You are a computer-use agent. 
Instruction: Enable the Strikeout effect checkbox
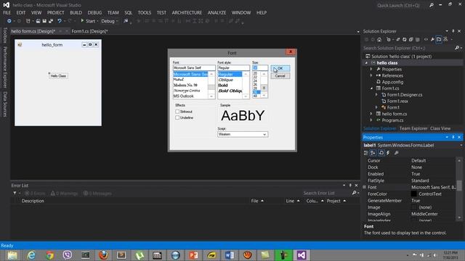click(x=177, y=112)
